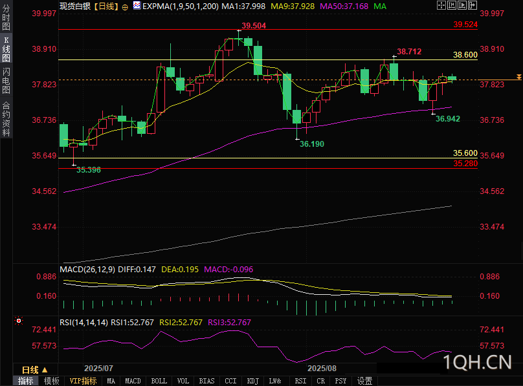Screen dimensions: 523x386
Task: Apply the BIAS indicator button
Action: point(206,381)
